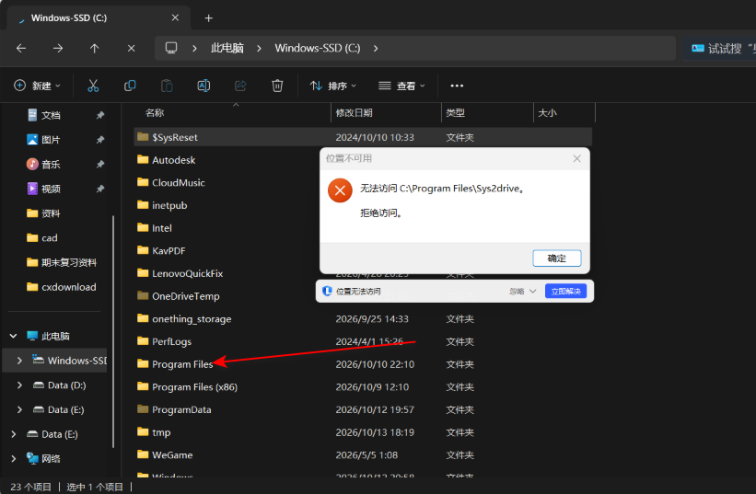Sort by 修改日期 column header
The width and height of the screenshot is (756, 494).
[354, 112]
